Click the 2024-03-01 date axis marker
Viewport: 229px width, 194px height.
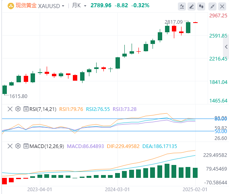(x=117, y=190)
